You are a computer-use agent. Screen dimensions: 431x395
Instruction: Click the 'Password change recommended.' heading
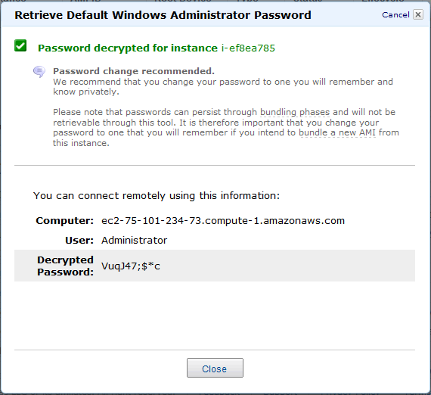click(134, 71)
